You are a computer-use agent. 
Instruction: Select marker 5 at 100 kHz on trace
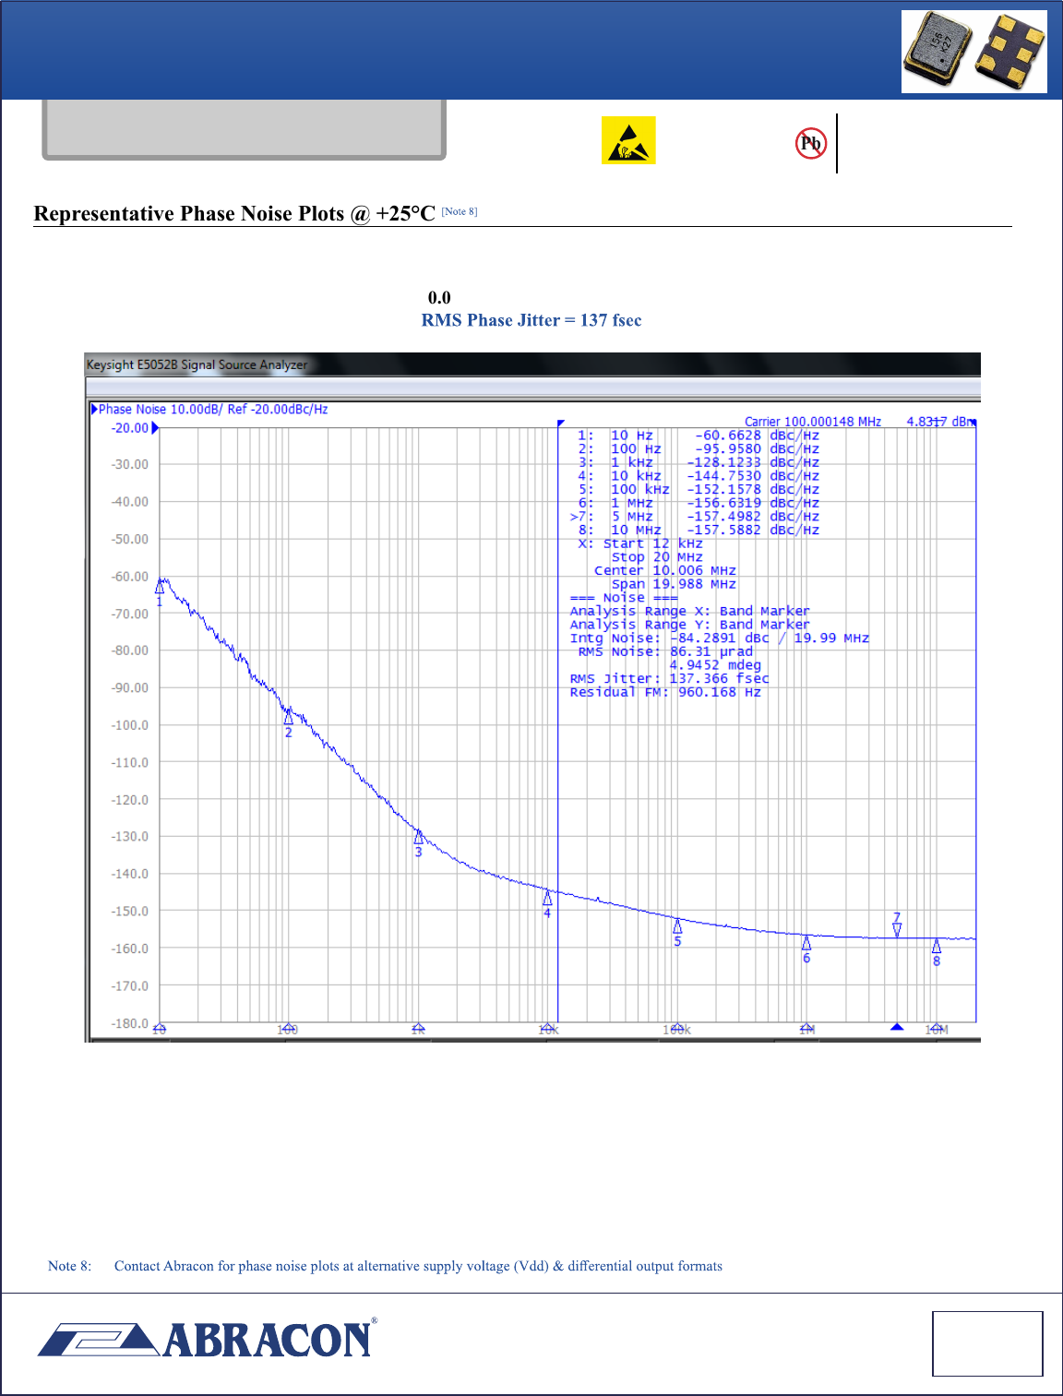(677, 925)
